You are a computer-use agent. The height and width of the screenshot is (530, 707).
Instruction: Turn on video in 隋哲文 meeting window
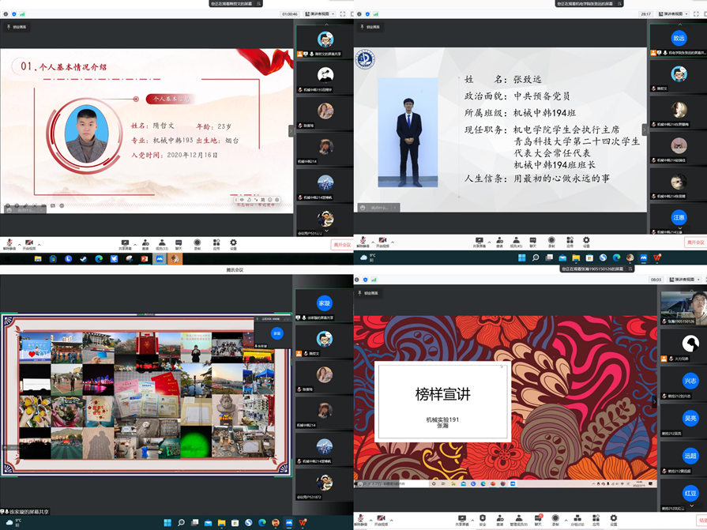29,244
